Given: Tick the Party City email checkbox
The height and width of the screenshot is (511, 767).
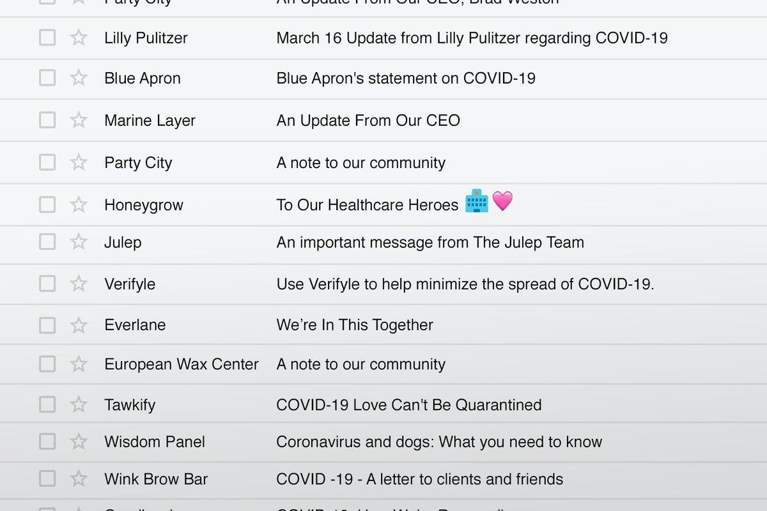Looking at the screenshot, I should (47, 162).
